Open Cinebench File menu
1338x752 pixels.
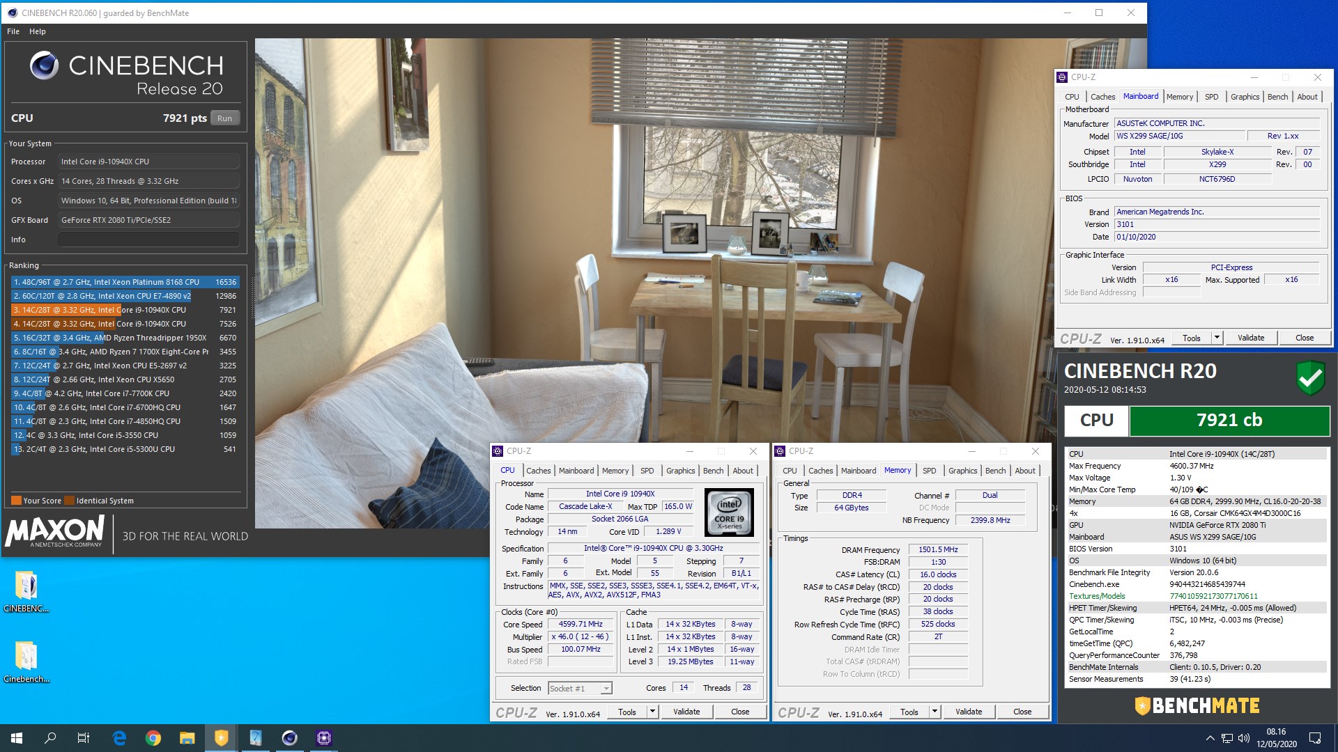13,31
